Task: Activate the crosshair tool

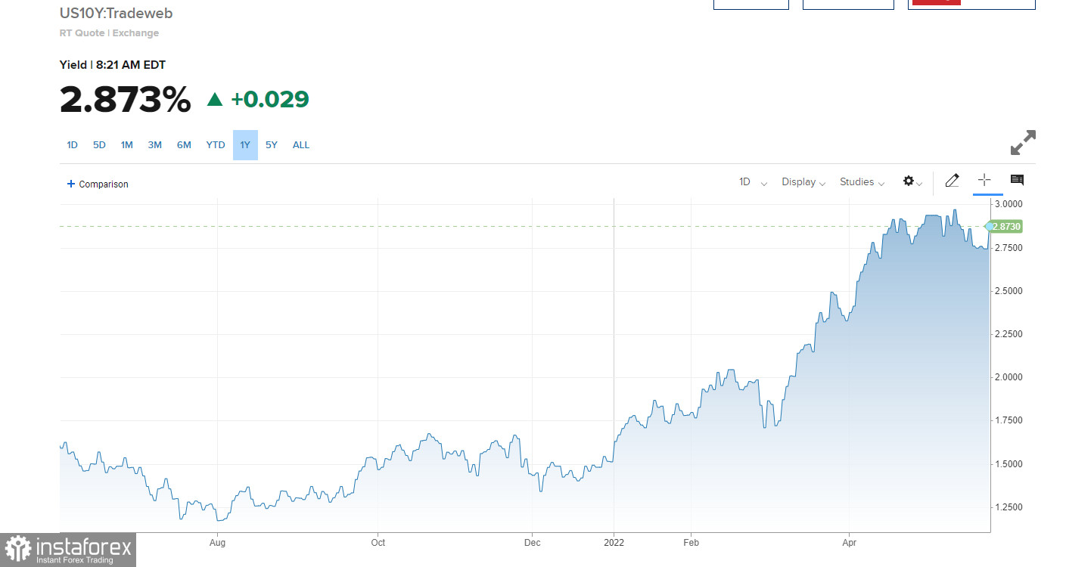Action: [984, 180]
